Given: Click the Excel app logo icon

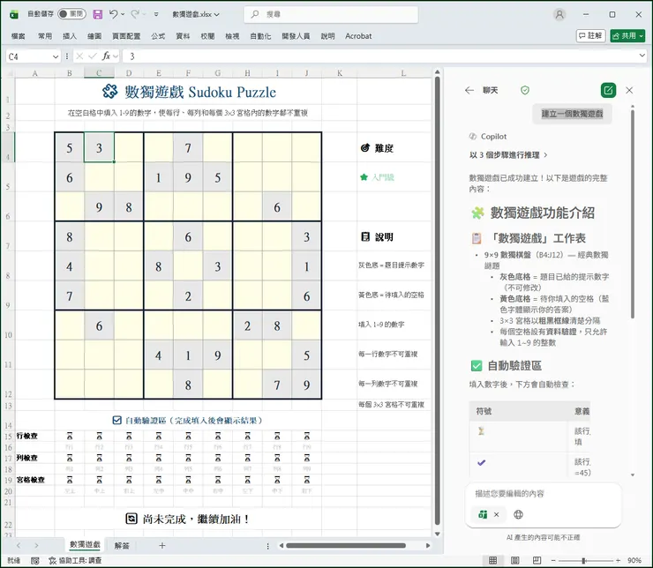Looking at the screenshot, I should (x=14, y=15).
